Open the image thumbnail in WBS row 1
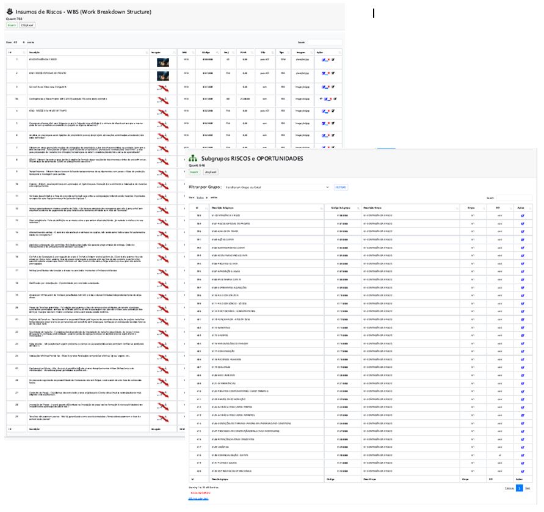This screenshot has width=544, height=512. [x=162, y=62]
